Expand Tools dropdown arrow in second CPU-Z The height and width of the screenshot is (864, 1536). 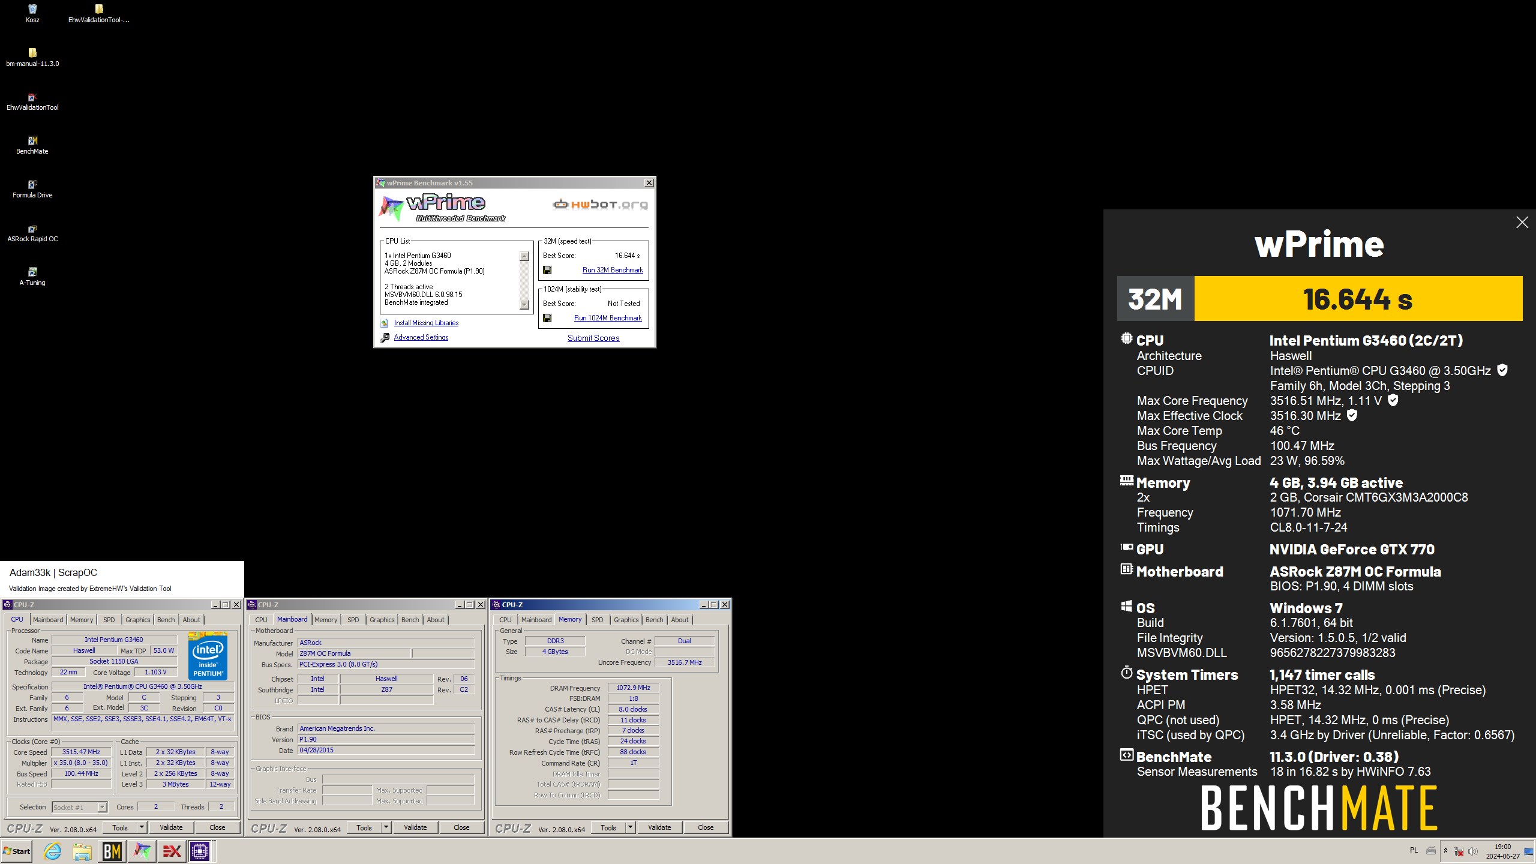coord(386,827)
